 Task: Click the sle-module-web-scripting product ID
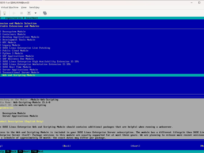[30, 105]
